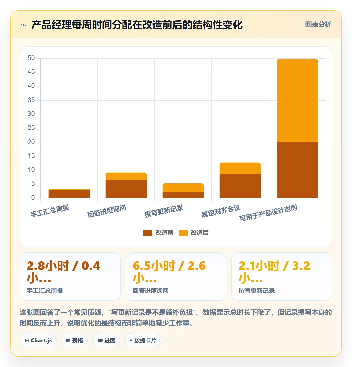This screenshot has height=367, width=352.
Task: Click the 改造前 legend text
Action: (x=164, y=233)
